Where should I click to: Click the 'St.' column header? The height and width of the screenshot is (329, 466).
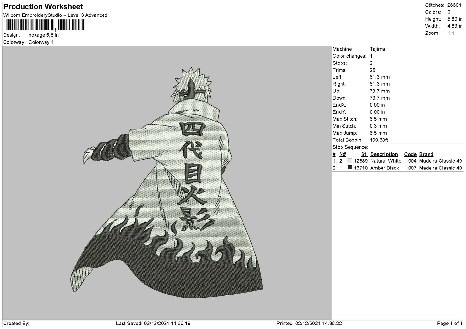click(364, 154)
